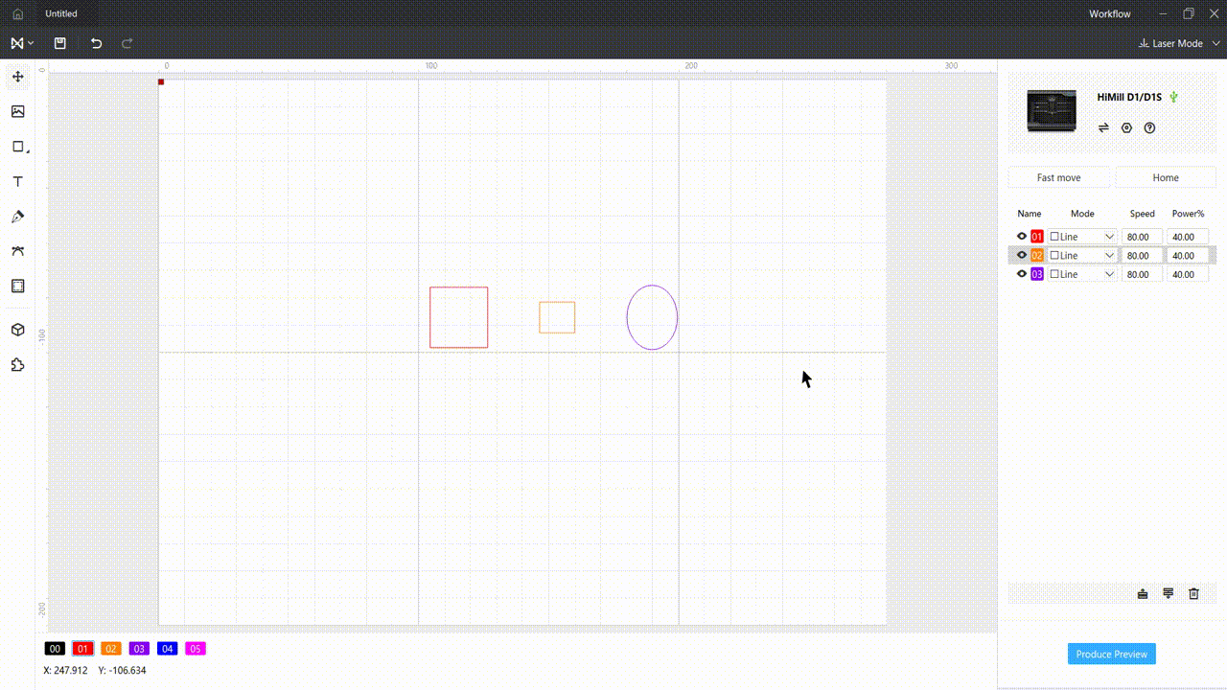Screen dimensions: 1227x690
Task: Click the save file icon
Action: click(60, 43)
